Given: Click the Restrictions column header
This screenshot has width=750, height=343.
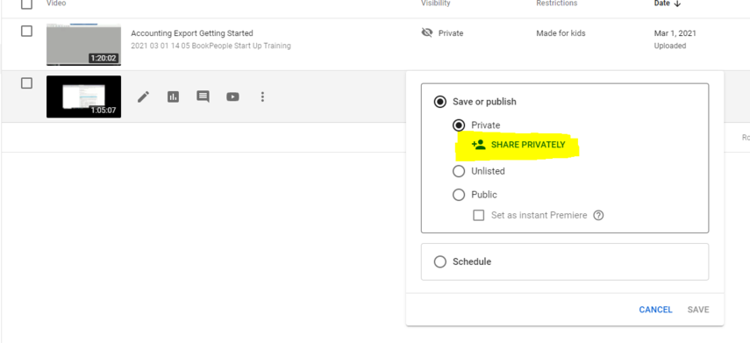Looking at the screenshot, I should (x=557, y=4).
